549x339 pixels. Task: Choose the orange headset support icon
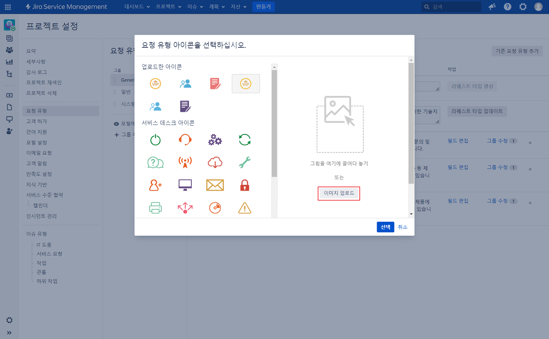tap(185, 140)
